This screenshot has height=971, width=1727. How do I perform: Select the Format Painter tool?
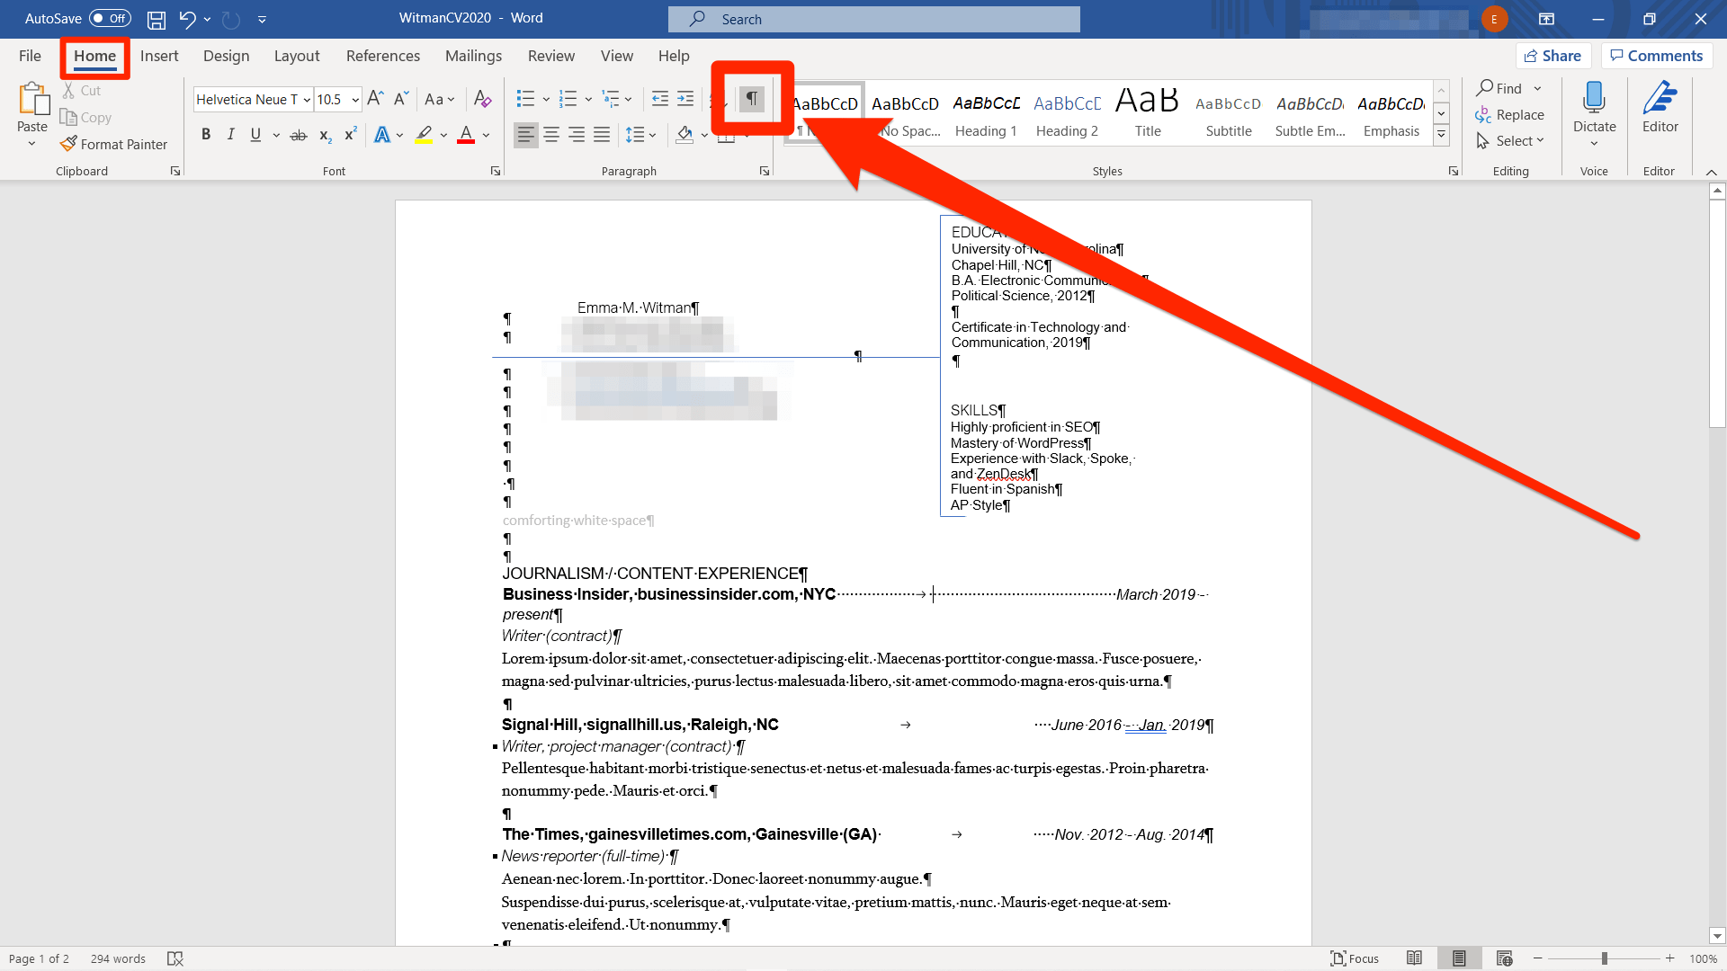pos(114,144)
